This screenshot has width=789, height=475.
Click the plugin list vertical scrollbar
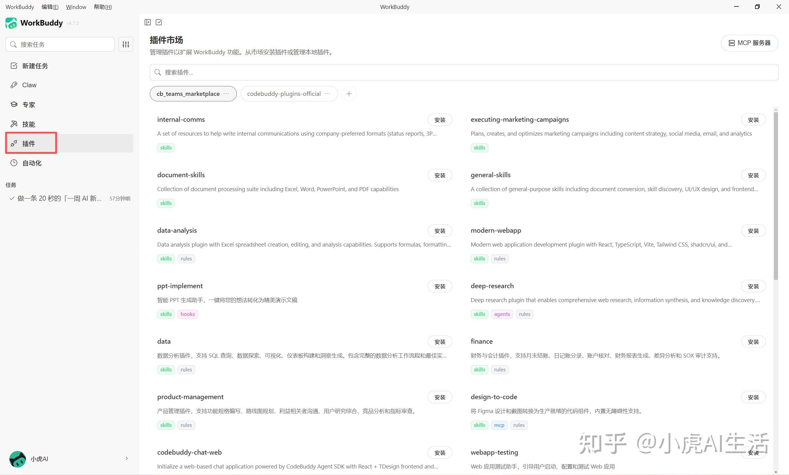775,196
